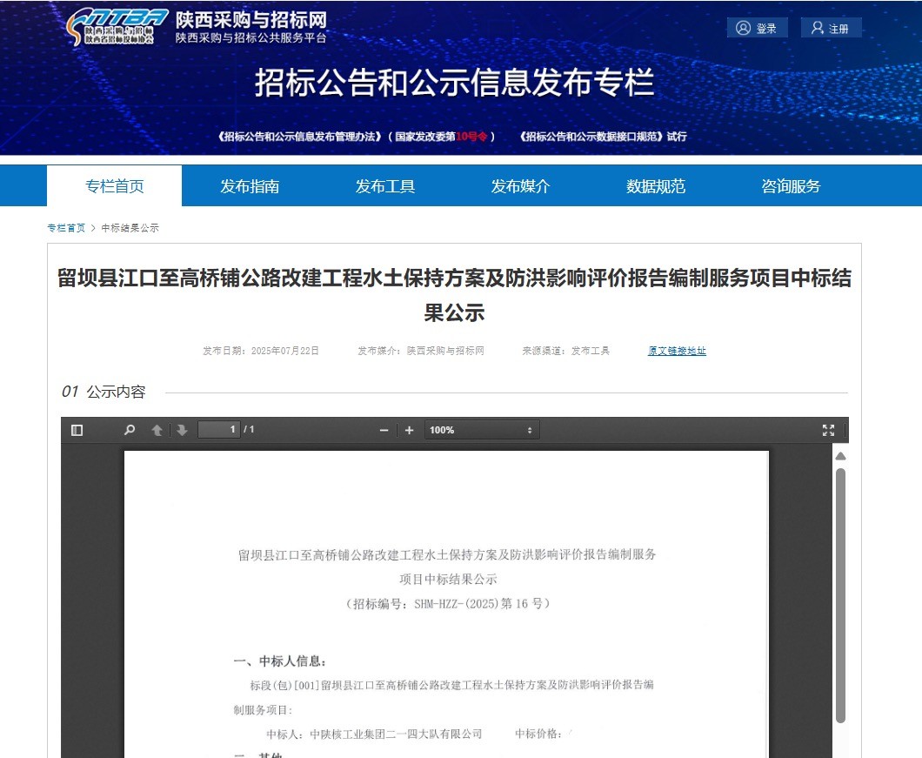Open the 100% zoom level dropdown
Viewport: 922px width, 758px height.
[481, 430]
